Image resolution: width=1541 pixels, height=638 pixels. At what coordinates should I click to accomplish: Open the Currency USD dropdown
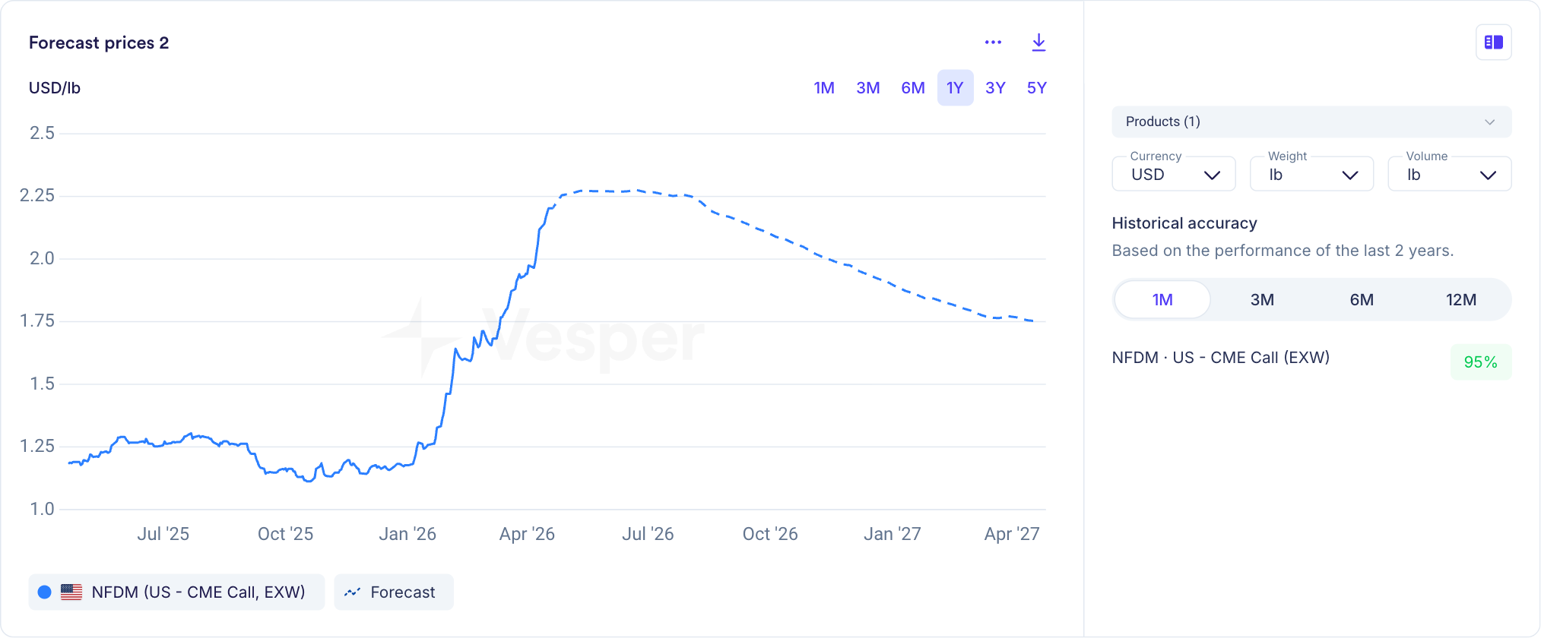click(1174, 175)
